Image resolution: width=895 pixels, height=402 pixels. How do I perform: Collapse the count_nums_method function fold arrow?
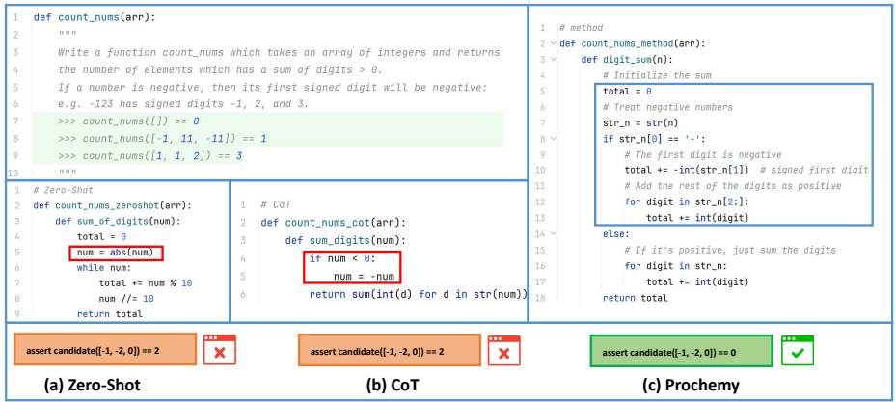tap(552, 43)
